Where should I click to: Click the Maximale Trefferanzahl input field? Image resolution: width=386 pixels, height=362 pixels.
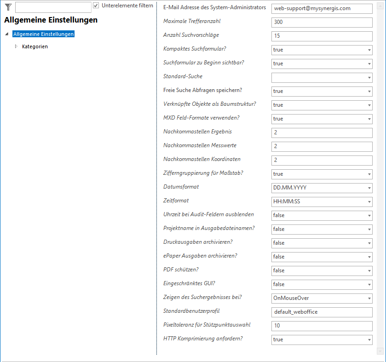(x=322, y=22)
